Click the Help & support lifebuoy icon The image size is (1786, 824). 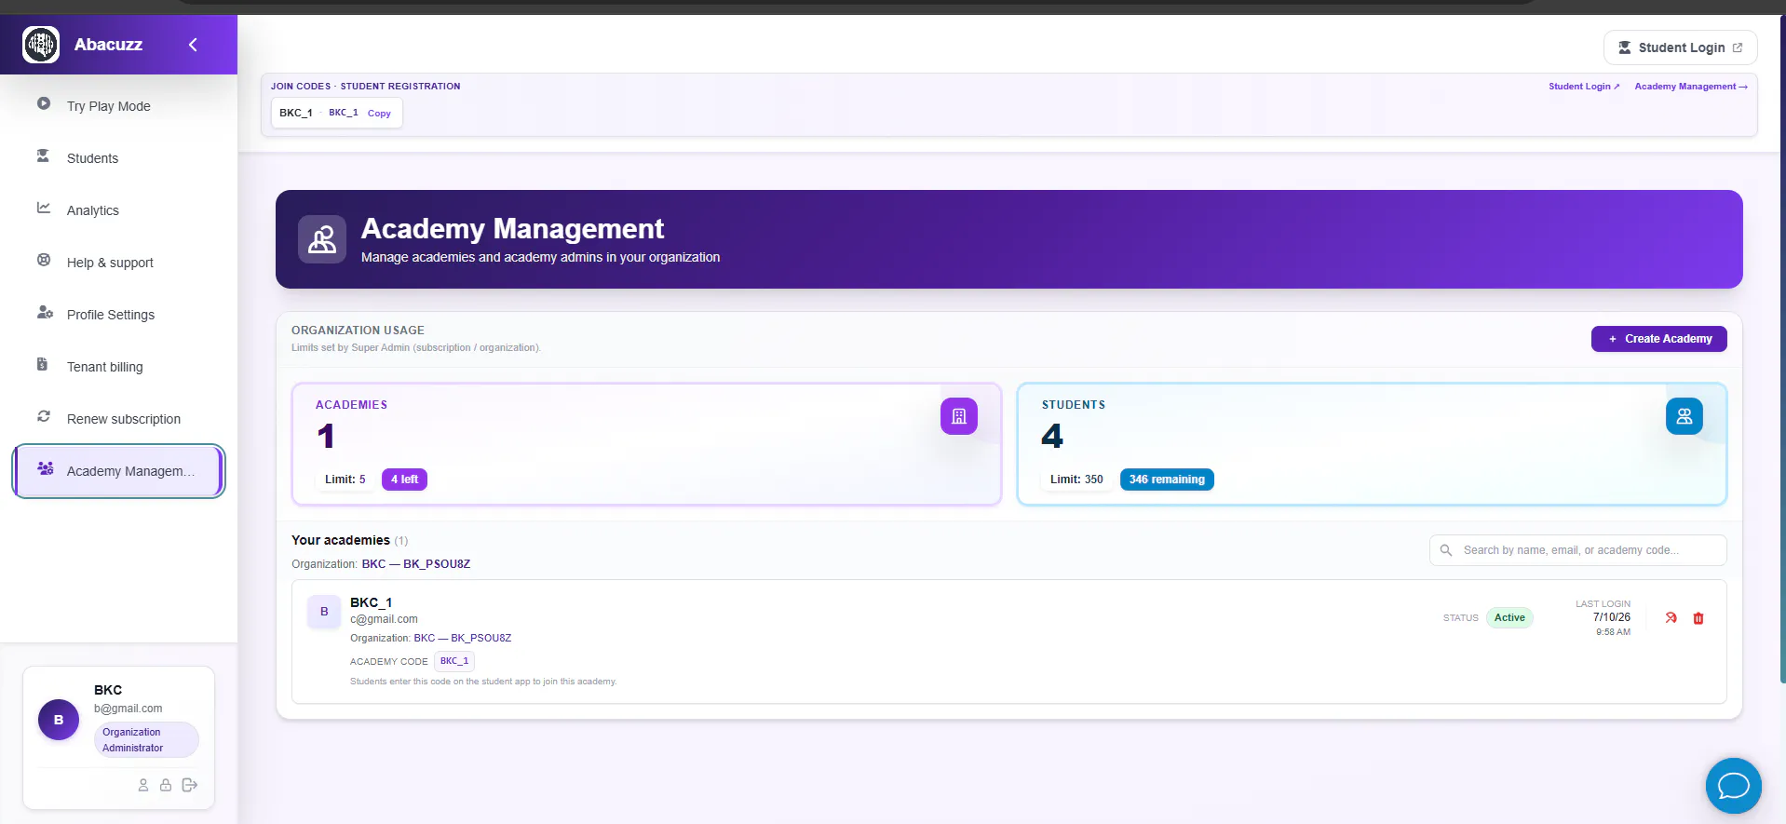click(x=44, y=260)
